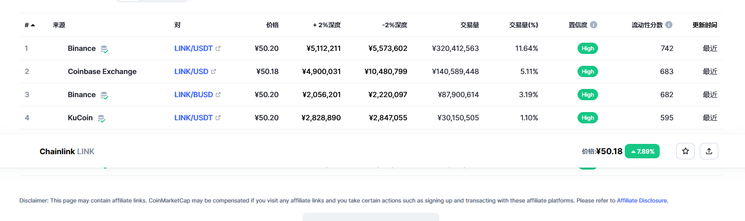Click the reserves icon beside Binance row 3
This screenshot has width=745, height=221.
104,95
